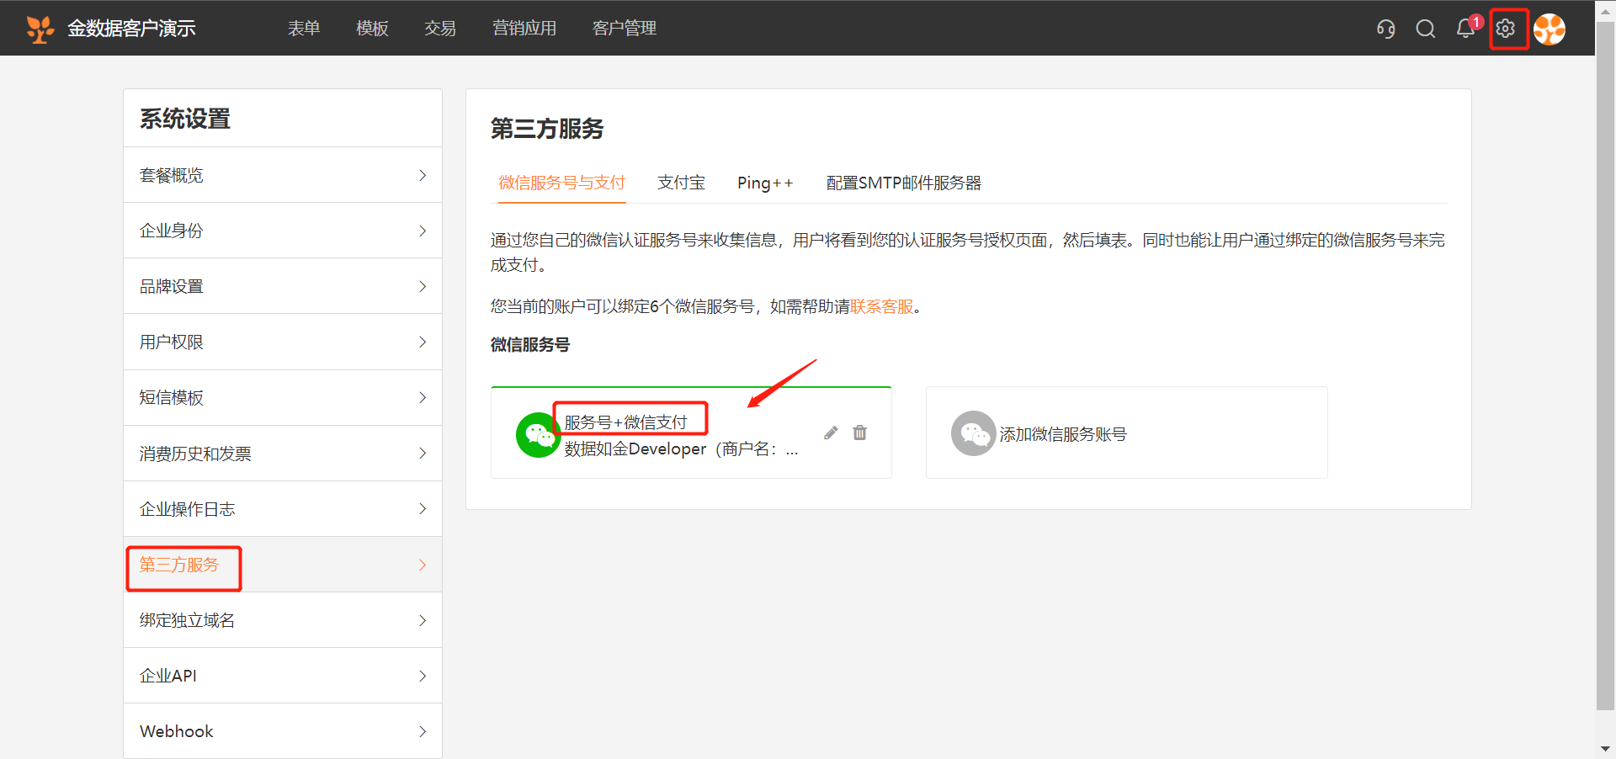
Task: Click the 服务号+微信支付 account name
Action: (x=625, y=422)
